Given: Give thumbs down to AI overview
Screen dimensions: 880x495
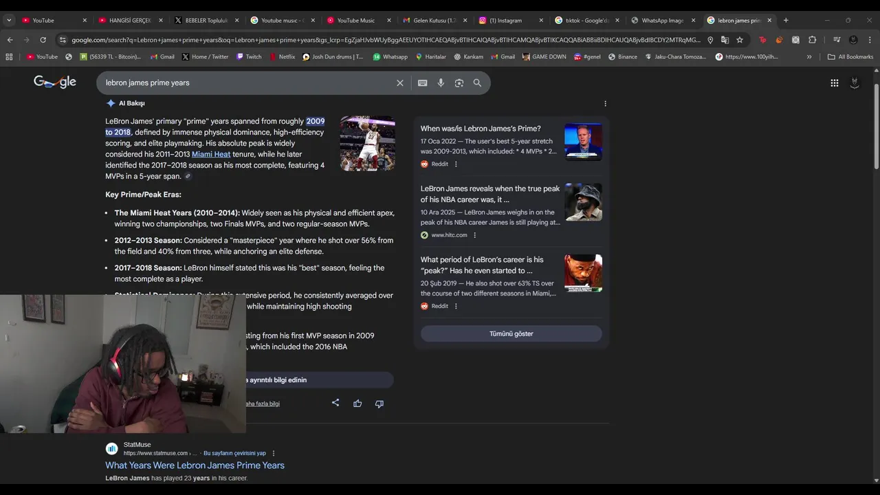Looking at the screenshot, I should click(x=379, y=404).
